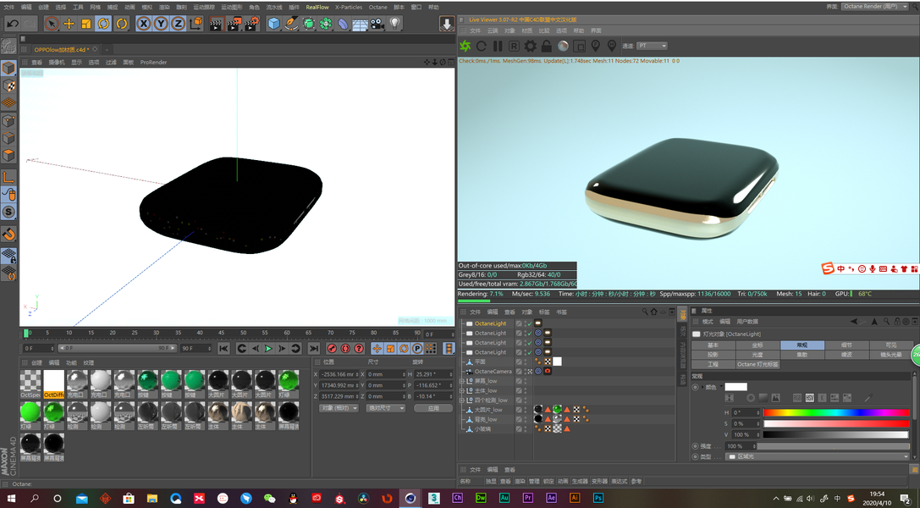Click the Undo arrow icon
920x508 pixels.
click(x=12, y=24)
